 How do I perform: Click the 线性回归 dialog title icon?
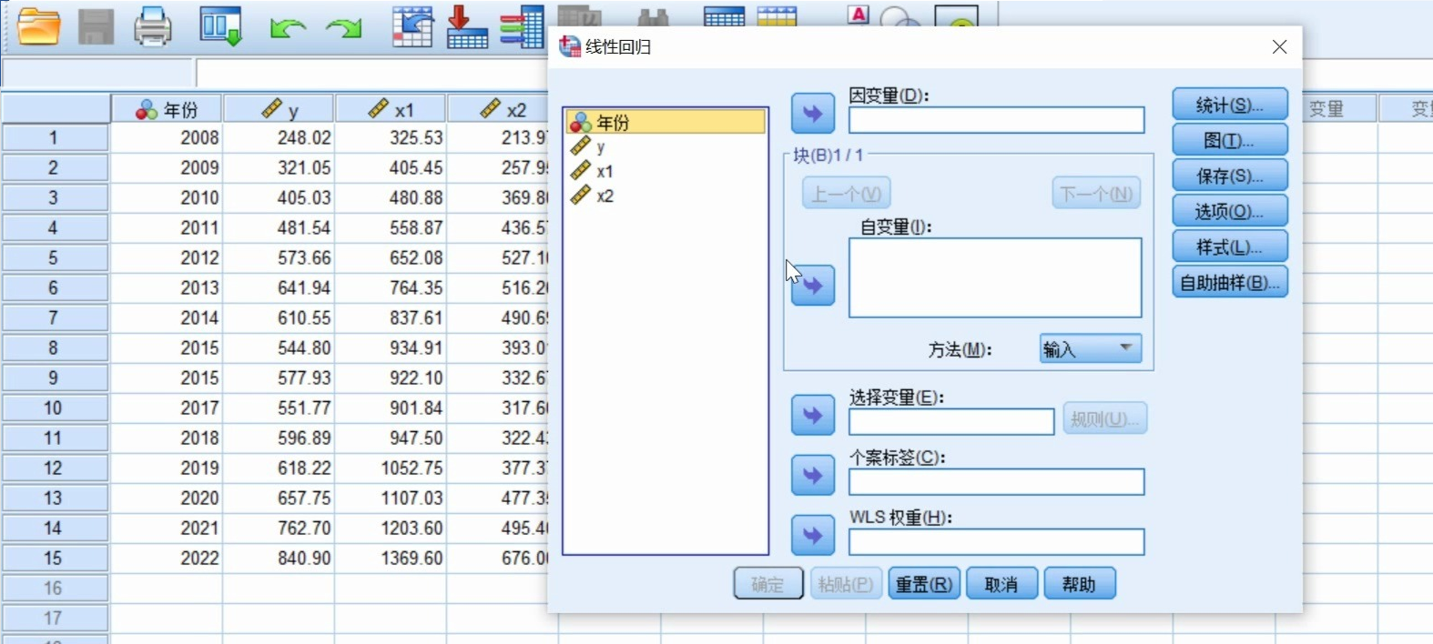[x=570, y=46]
